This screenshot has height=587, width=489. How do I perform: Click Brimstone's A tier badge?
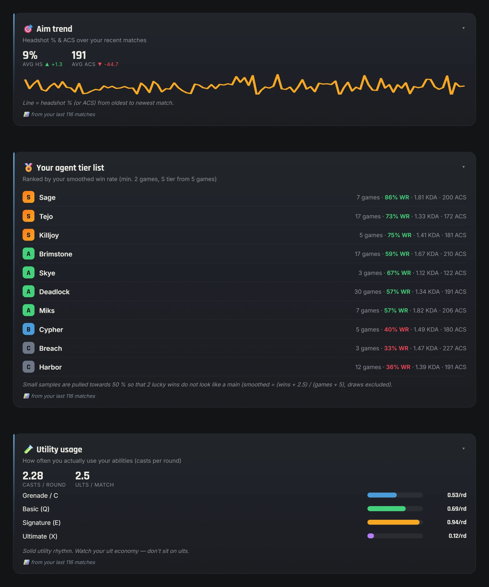pos(28,254)
